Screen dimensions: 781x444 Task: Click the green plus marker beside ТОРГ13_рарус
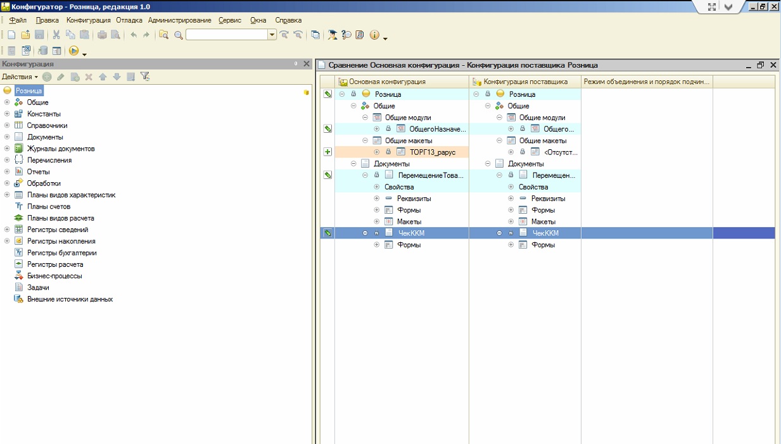(x=327, y=152)
